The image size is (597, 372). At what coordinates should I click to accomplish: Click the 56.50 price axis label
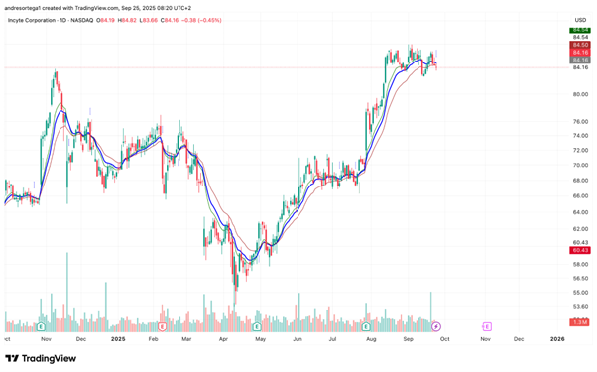pyautogui.click(x=580, y=279)
